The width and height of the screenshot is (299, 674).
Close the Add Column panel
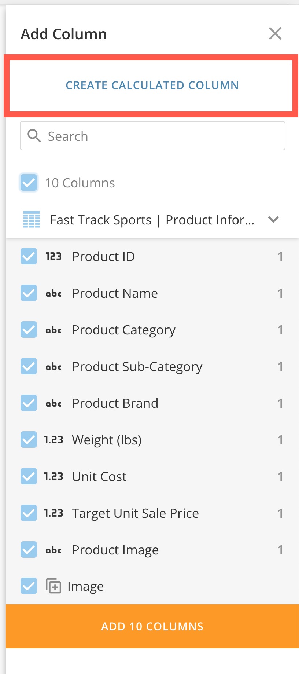click(x=275, y=34)
